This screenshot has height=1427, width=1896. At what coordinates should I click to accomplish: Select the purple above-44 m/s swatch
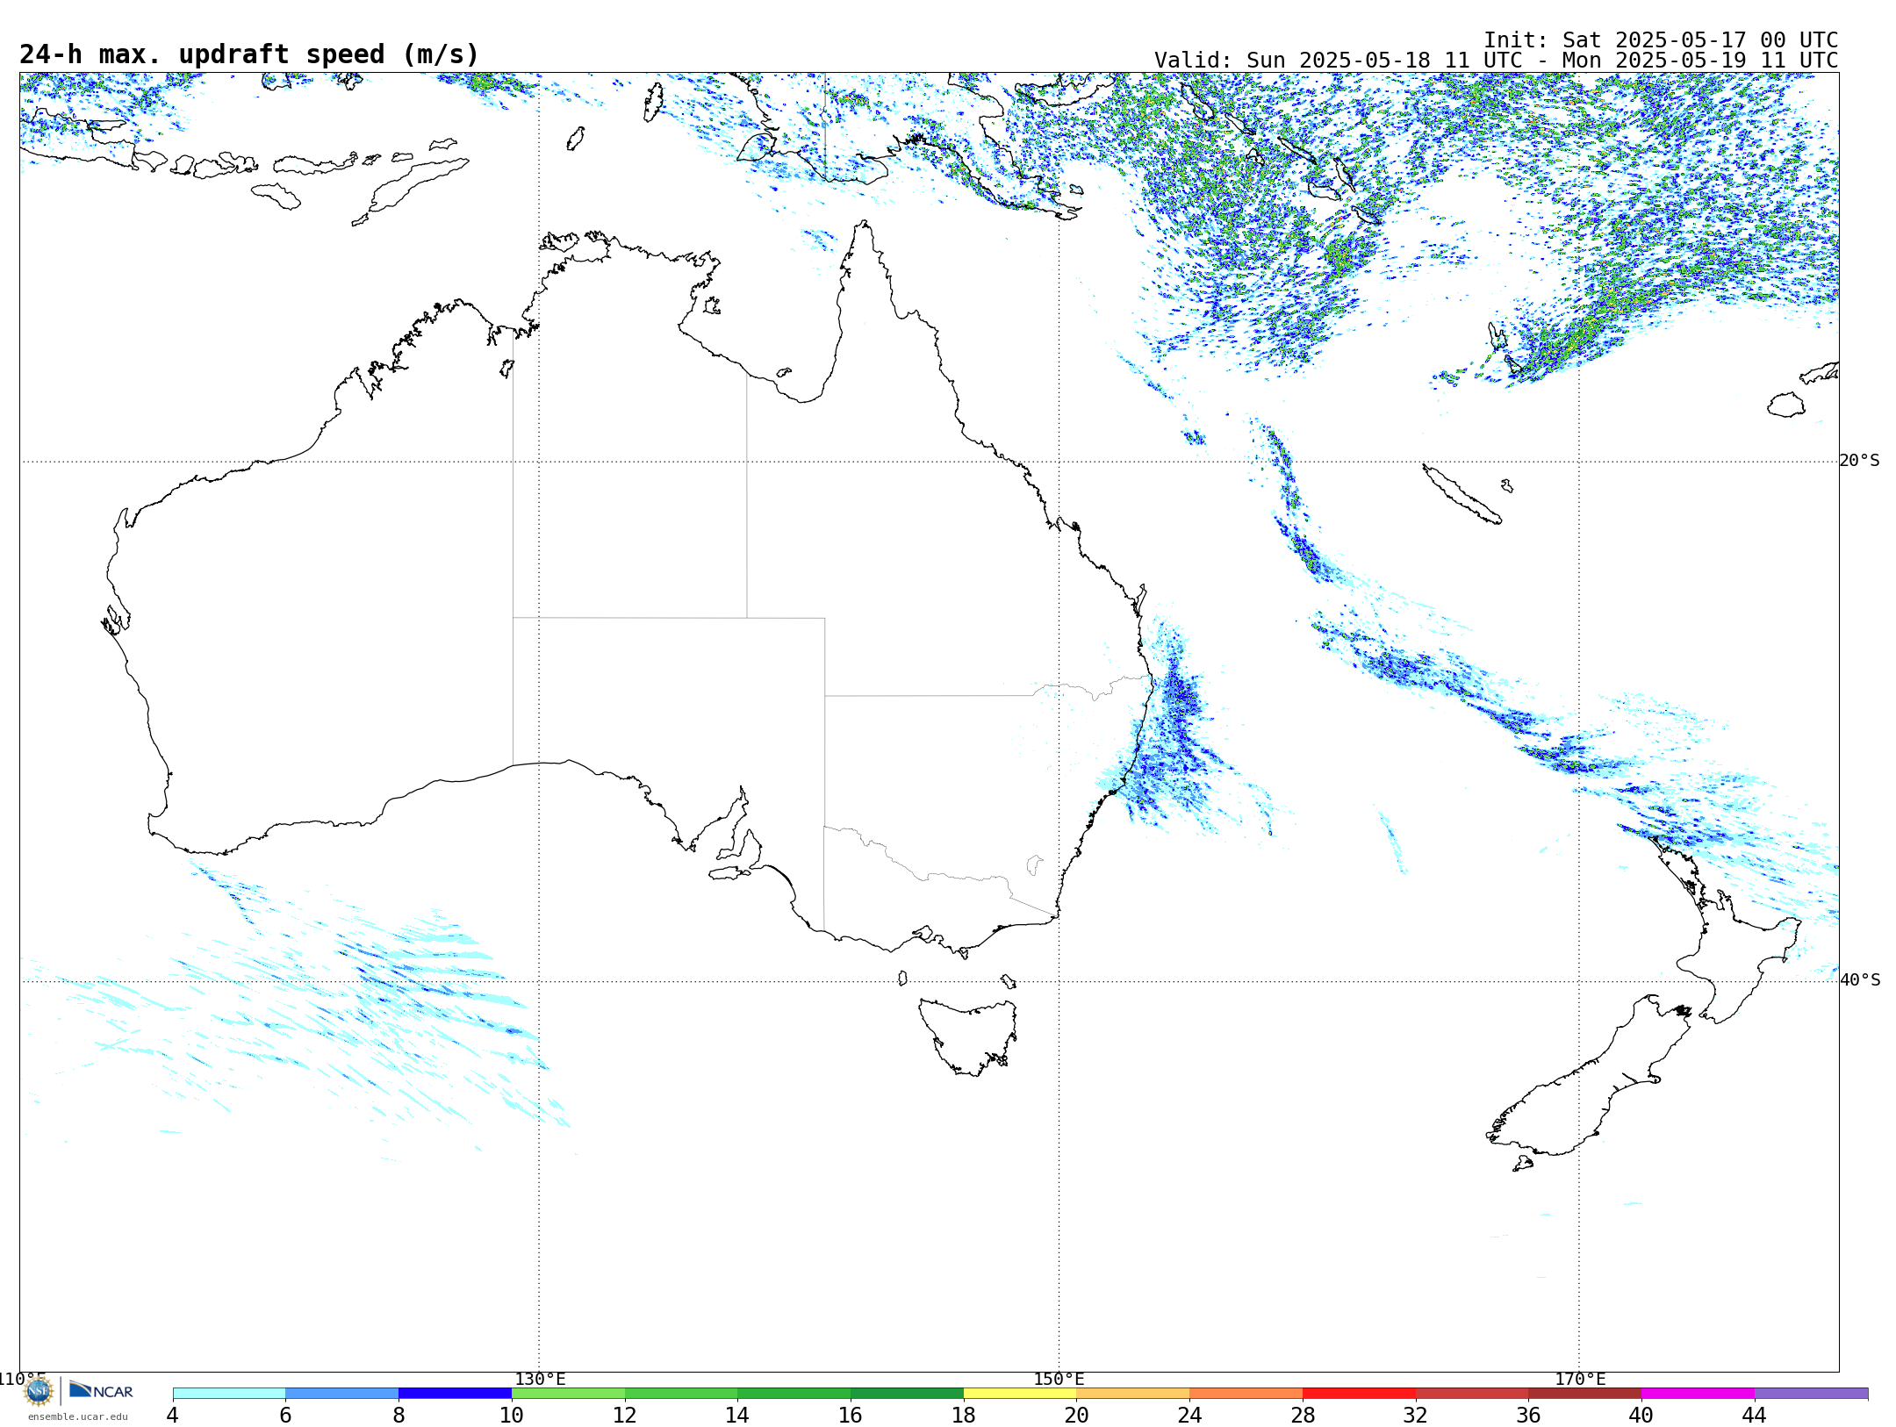coord(1811,1393)
